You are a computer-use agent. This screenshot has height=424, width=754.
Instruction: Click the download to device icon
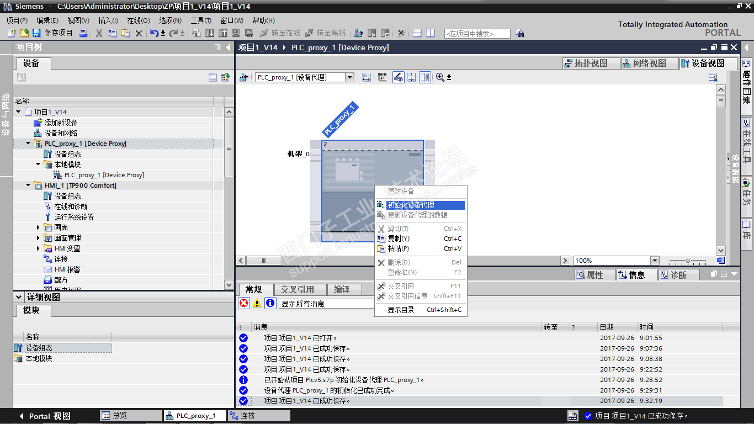(x=209, y=33)
